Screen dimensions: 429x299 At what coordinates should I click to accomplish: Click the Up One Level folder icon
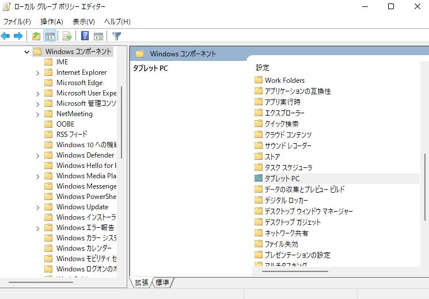pyautogui.click(x=36, y=36)
